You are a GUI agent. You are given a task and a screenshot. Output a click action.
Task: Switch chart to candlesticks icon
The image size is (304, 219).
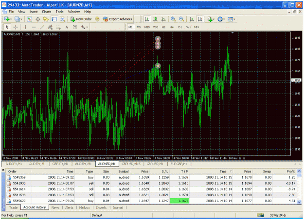point(155,19)
